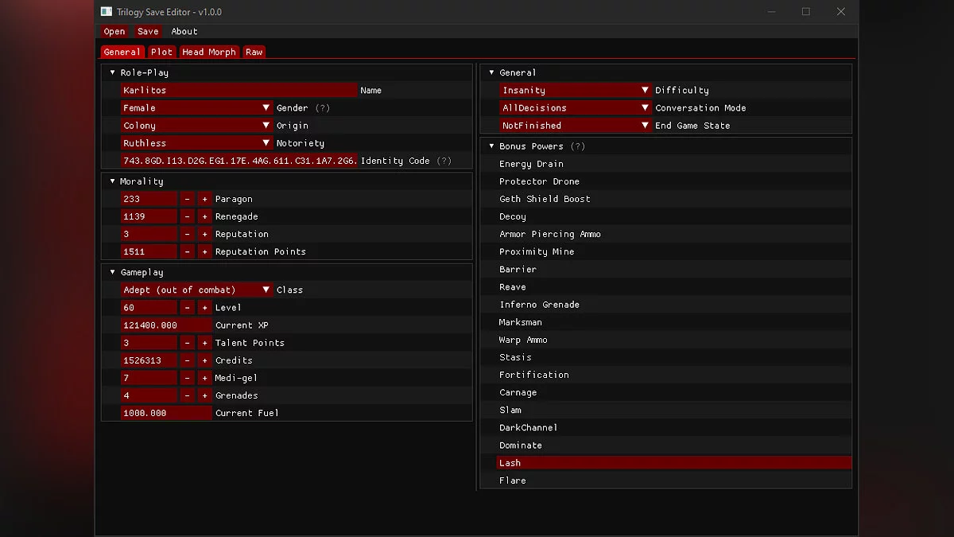Screen dimensions: 954x537
Task: Click Gender help question mark
Action: pos(322,108)
